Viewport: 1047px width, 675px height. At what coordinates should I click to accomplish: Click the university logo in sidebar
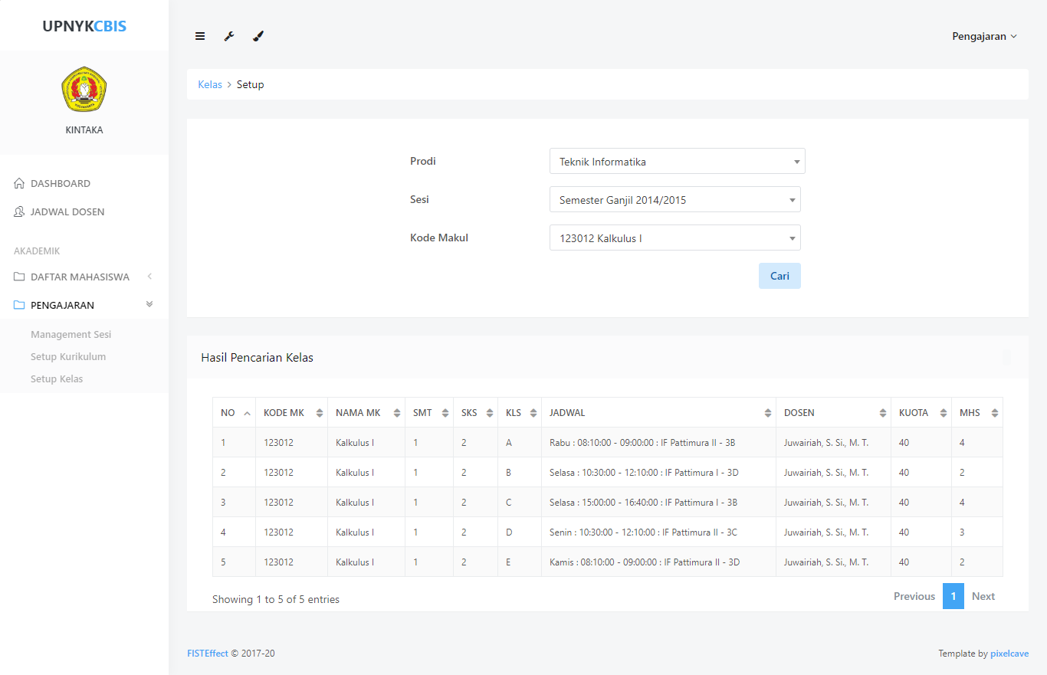point(84,90)
